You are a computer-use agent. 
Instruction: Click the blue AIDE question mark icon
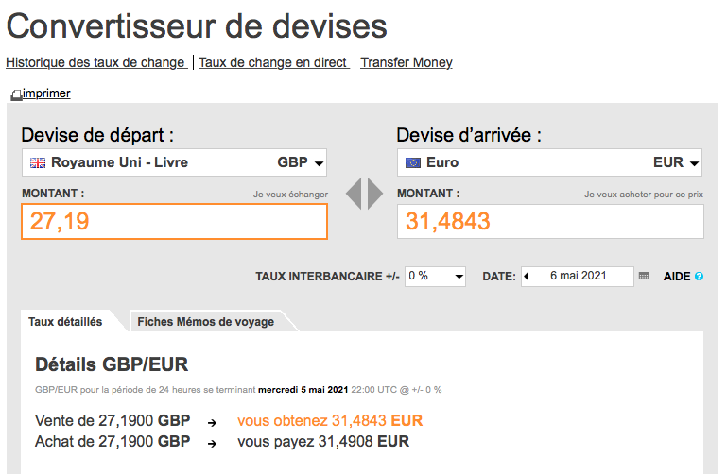[x=700, y=277]
